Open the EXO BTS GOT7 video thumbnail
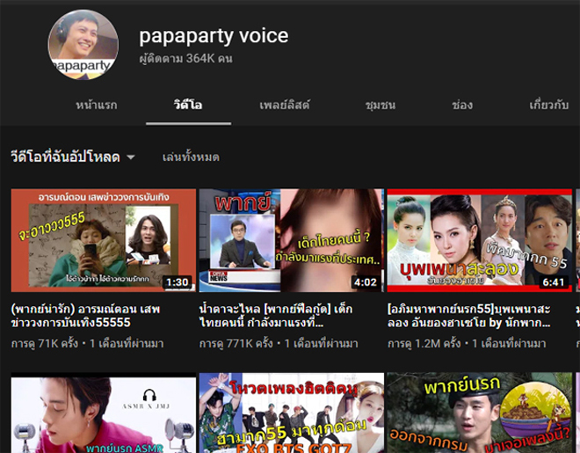This screenshot has height=453, width=580. (x=291, y=413)
